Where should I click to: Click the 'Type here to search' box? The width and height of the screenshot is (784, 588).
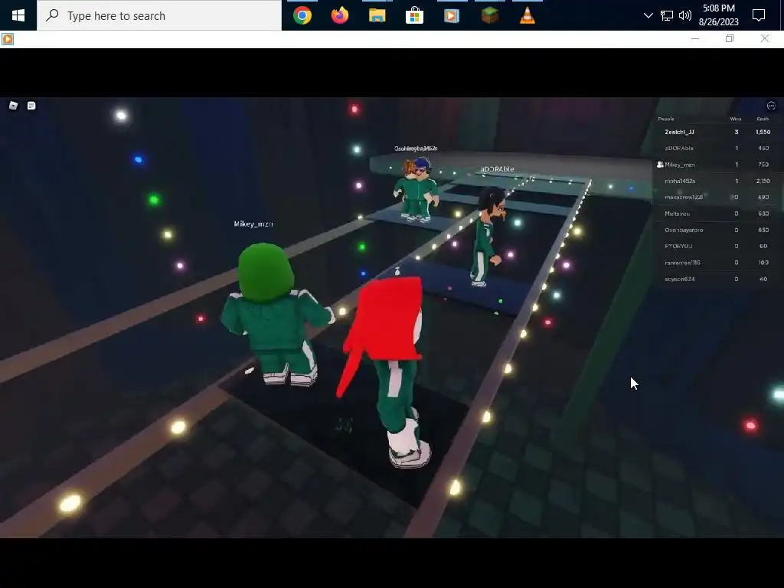[159, 15]
